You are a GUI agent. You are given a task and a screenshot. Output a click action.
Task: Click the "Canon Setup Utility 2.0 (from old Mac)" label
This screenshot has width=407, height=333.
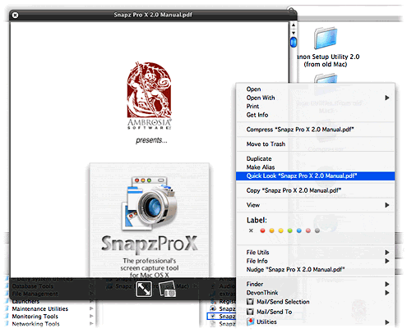pyautogui.click(x=328, y=61)
